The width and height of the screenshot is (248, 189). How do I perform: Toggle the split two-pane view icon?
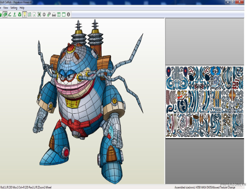[x=59, y=14]
